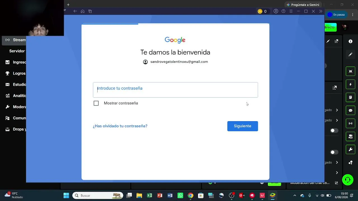Tick the Mostrar contraseña checkbox
The width and height of the screenshot is (358, 201).
click(x=96, y=103)
